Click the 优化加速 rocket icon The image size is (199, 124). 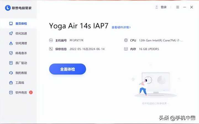click(x=11, y=33)
